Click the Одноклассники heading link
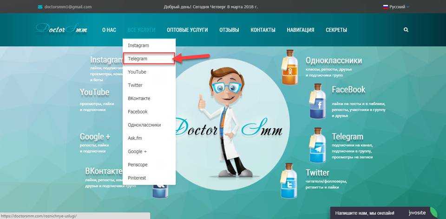The width and height of the screenshot is (446, 219). click(334, 61)
